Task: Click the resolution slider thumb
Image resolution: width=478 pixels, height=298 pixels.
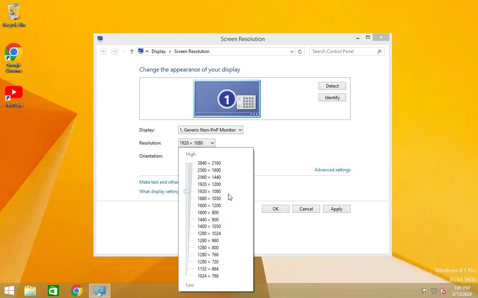Action: click(187, 191)
